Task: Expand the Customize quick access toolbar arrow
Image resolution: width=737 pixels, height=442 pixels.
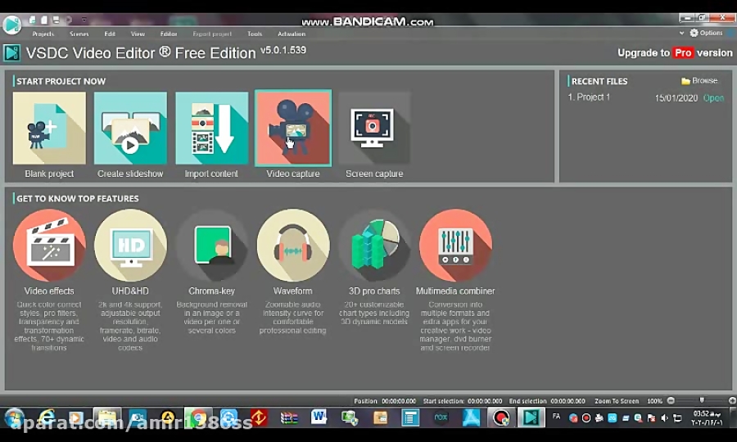Action: tap(84, 20)
